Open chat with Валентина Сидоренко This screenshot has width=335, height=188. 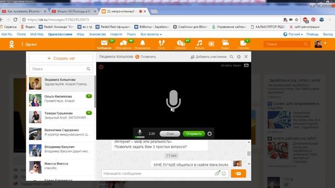[x=61, y=134]
